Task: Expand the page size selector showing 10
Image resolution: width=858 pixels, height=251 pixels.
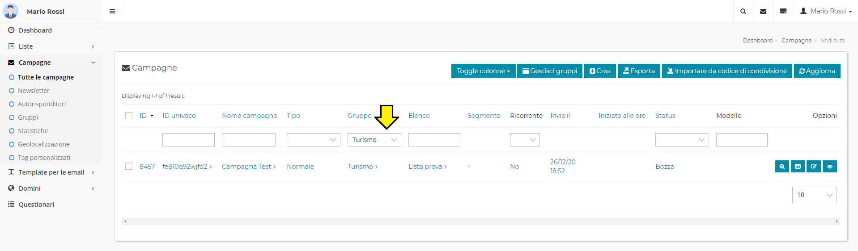Action: (814, 195)
